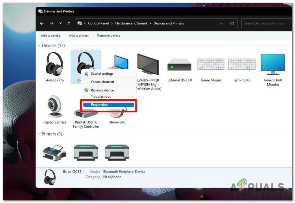
Task: Navigate to Hardware and Sound breadcrumb
Action: [x=131, y=23]
